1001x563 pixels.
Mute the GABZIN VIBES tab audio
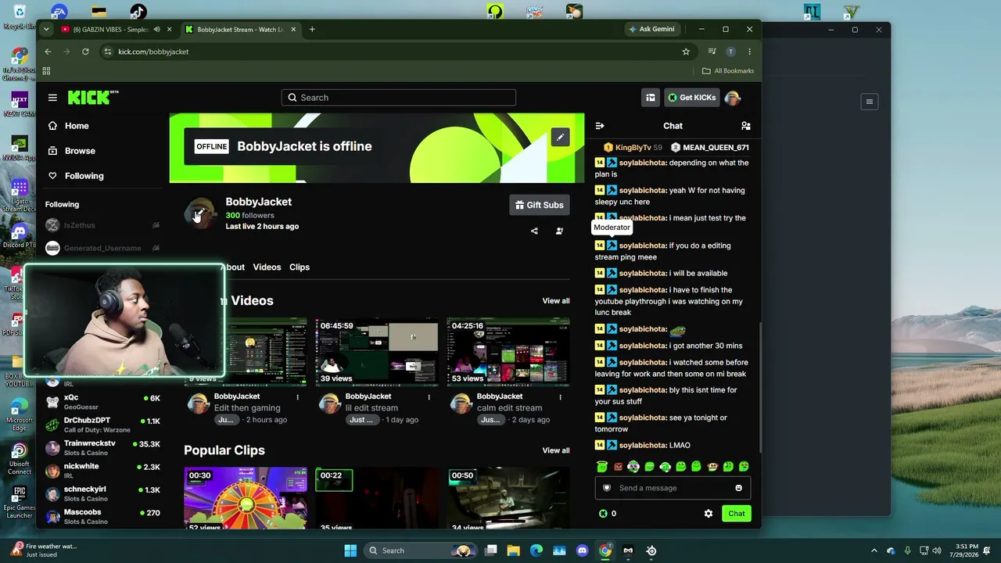click(156, 30)
